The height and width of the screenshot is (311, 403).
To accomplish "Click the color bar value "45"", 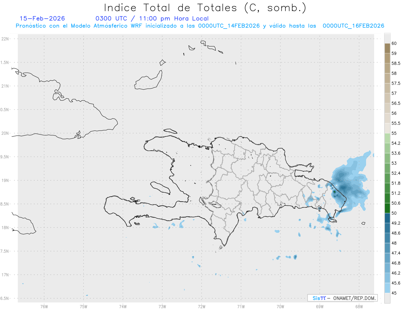I will point(394,293).
